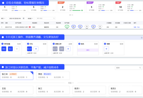
Task: Click the calendar icon in the date range field
Action: 24,19
